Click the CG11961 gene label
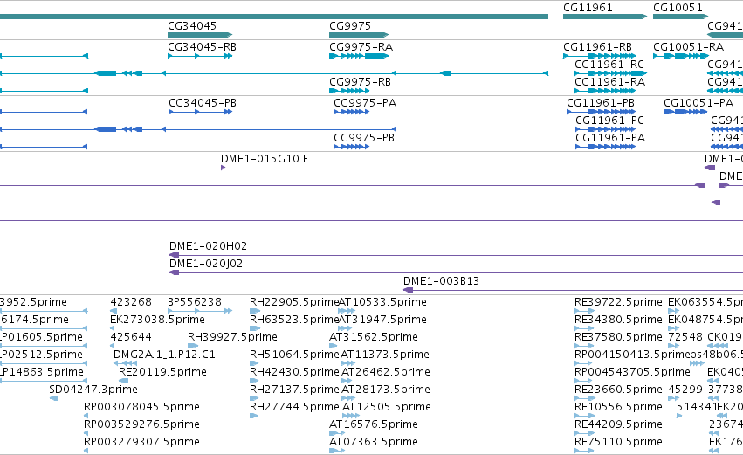 click(x=588, y=8)
